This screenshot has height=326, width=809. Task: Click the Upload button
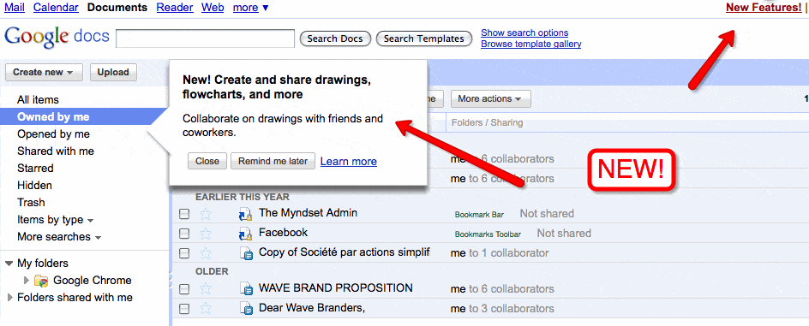click(113, 72)
